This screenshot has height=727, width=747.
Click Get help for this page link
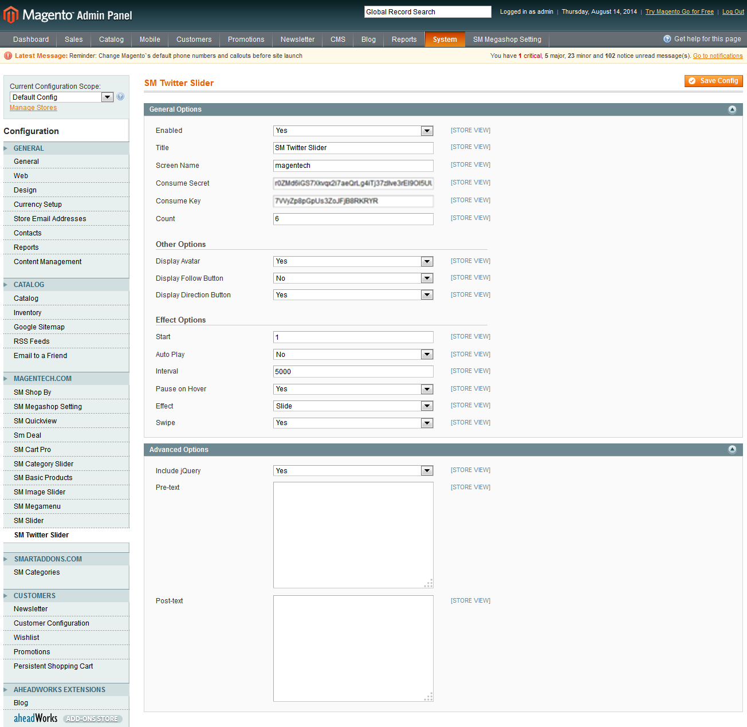pos(707,39)
